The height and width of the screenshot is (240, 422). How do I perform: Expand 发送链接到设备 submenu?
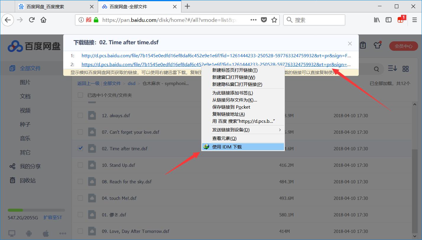[243, 130]
